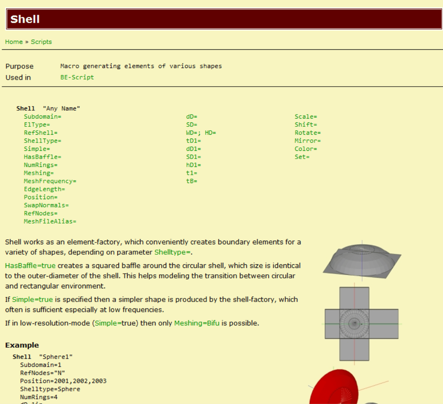The image size is (443, 404).
Task: Select the 'Shelltype=Sphere' example line
Action: coord(50,389)
